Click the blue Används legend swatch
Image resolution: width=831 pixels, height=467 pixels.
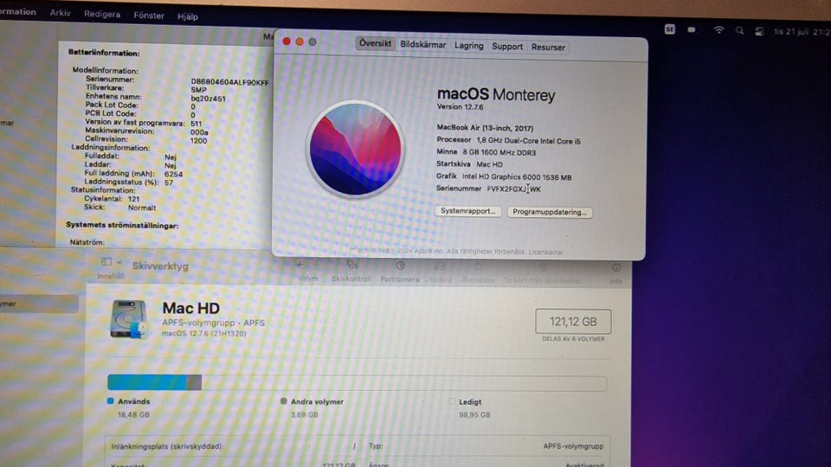pyautogui.click(x=110, y=400)
